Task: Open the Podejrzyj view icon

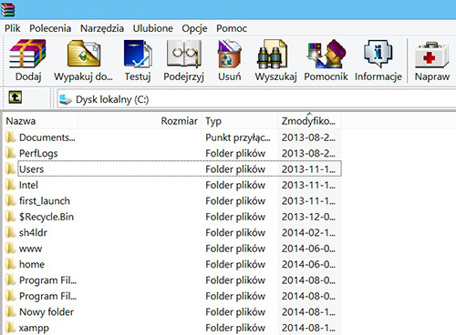Action: click(183, 54)
